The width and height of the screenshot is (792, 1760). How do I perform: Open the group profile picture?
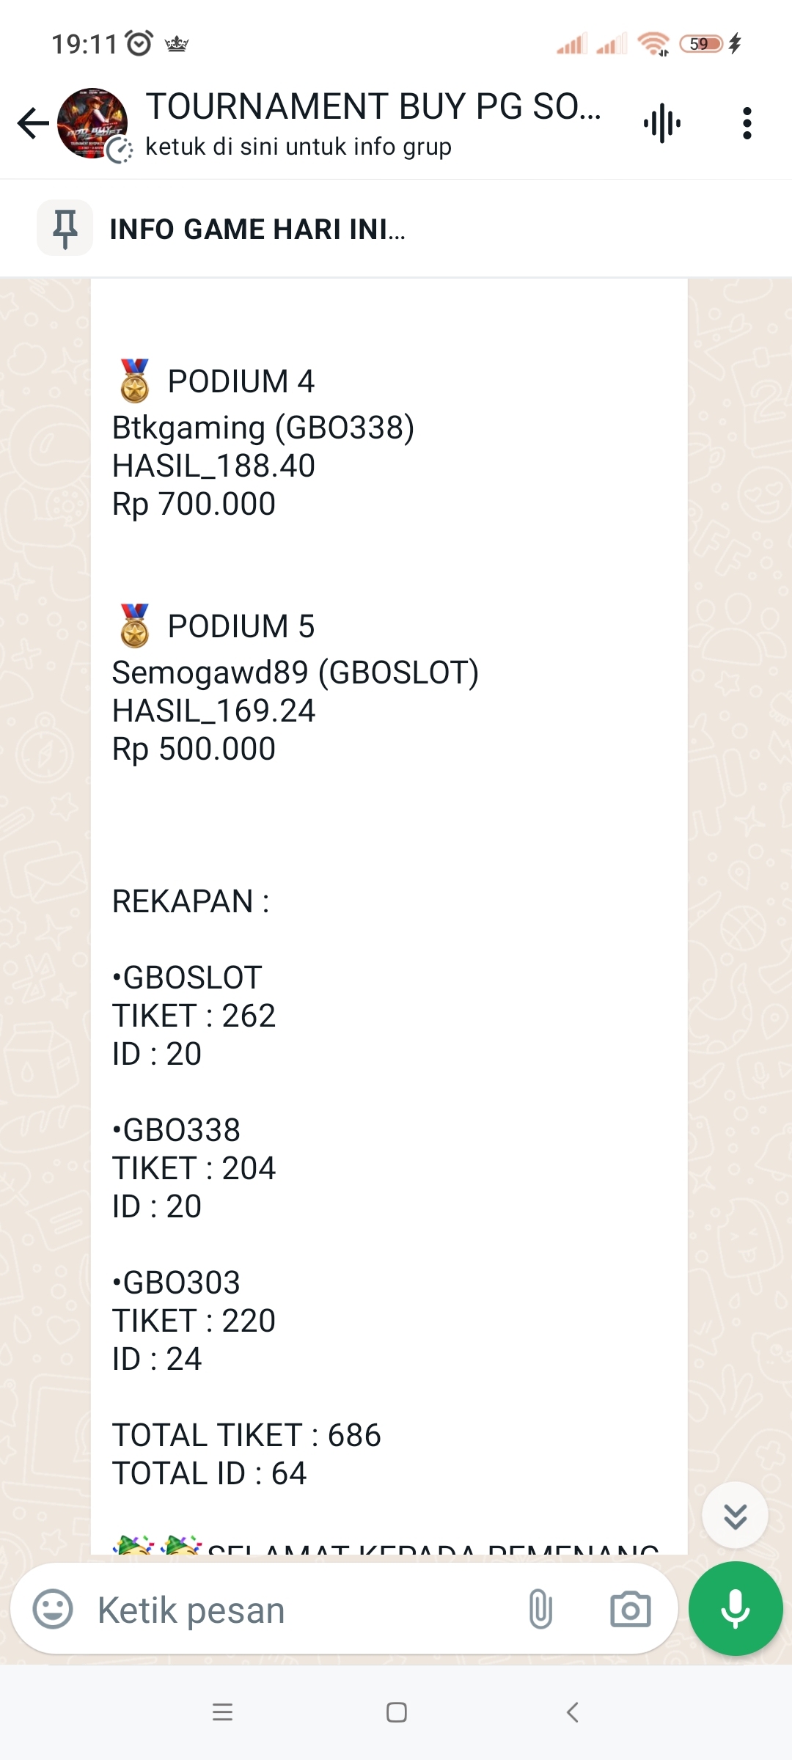[92, 123]
